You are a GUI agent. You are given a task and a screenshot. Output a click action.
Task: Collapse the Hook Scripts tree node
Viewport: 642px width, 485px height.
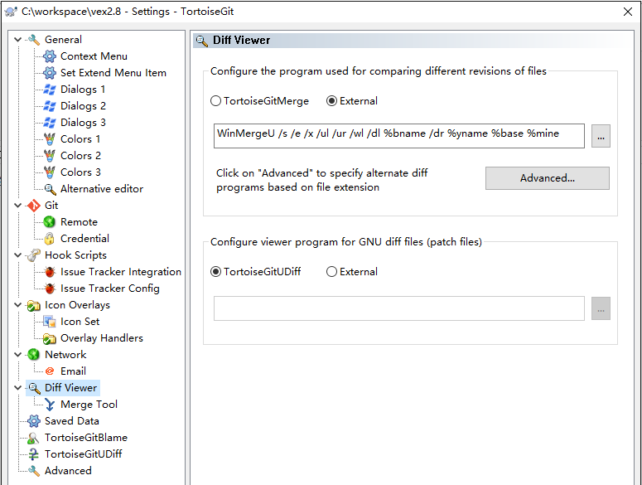[18, 255]
